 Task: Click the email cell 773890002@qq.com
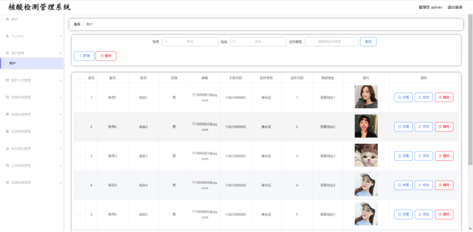205,127
